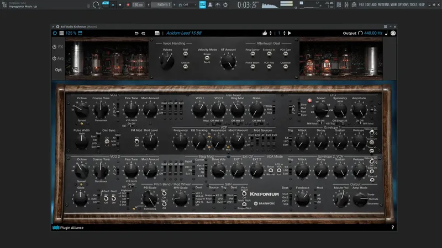Click the FL Studio record button
This screenshot has width=442, height=248.
(x=128, y=5)
